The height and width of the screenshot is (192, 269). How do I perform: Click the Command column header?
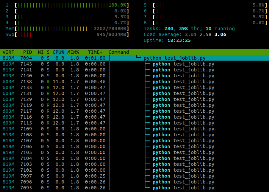119,52
